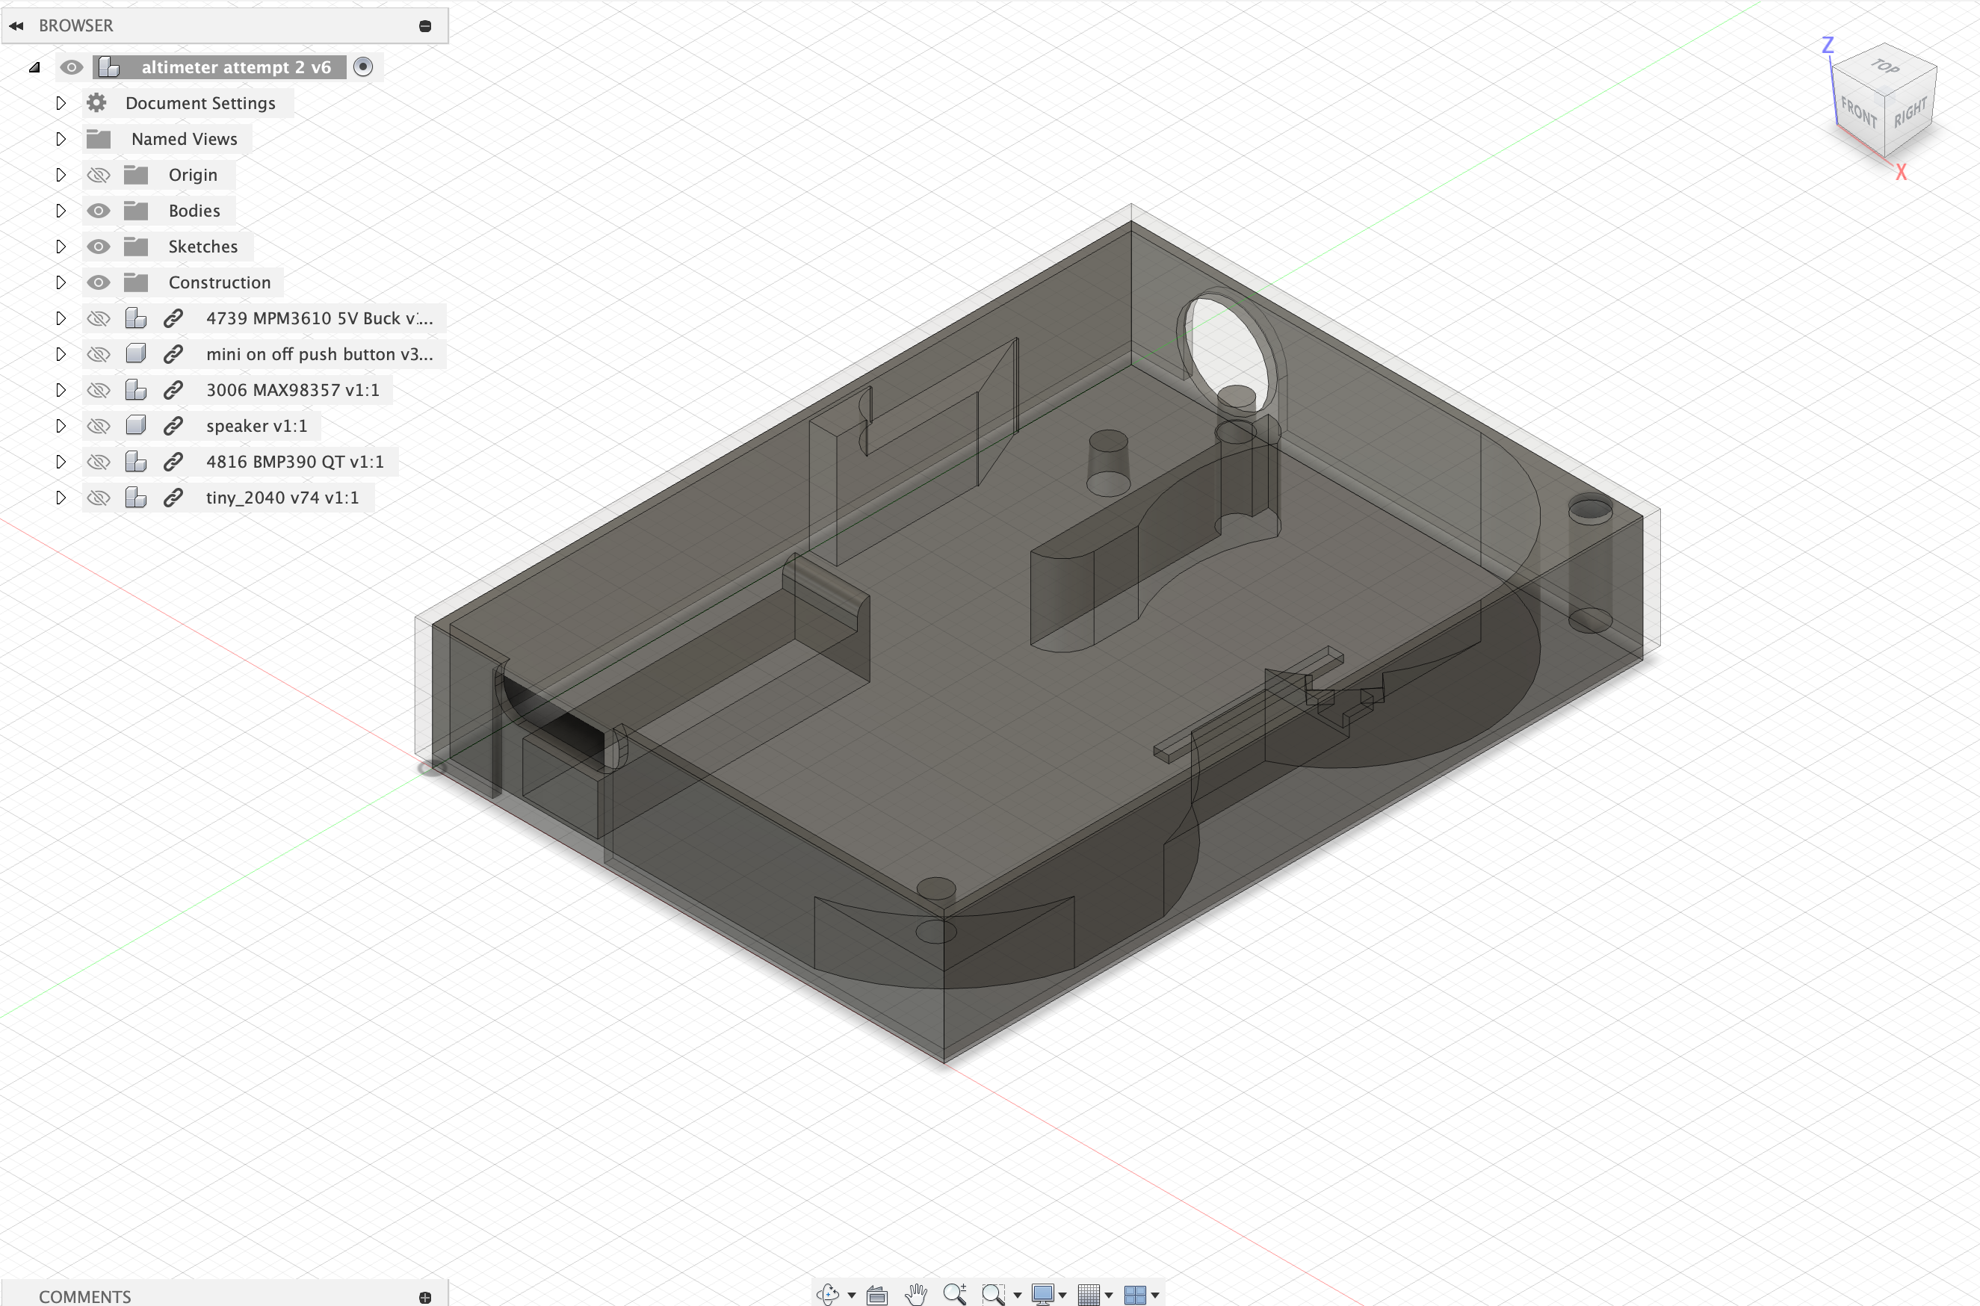Click the link icon beside speaker v1:1
Image resolution: width=1980 pixels, height=1306 pixels.
[173, 426]
